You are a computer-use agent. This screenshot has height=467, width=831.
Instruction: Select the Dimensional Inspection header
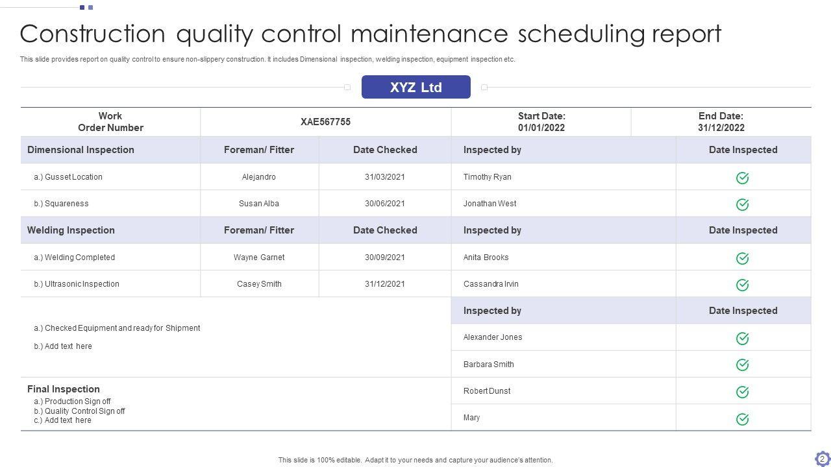coord(81,150)
